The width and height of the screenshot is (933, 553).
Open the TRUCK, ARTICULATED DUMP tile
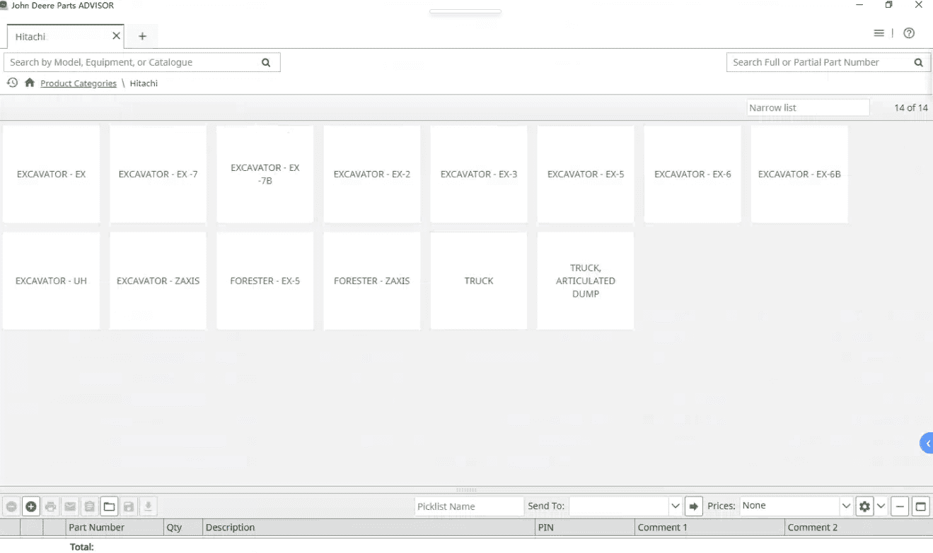coord(586,280)
